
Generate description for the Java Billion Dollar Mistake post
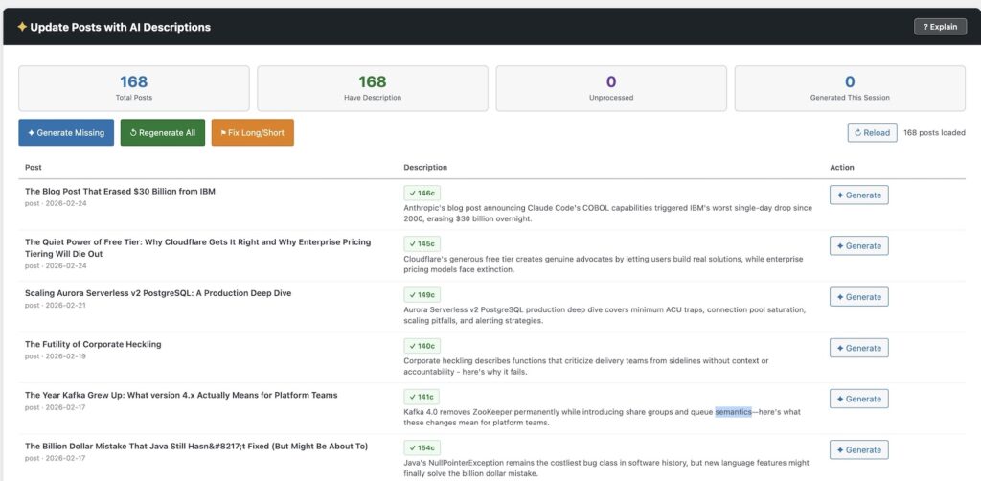858,449
